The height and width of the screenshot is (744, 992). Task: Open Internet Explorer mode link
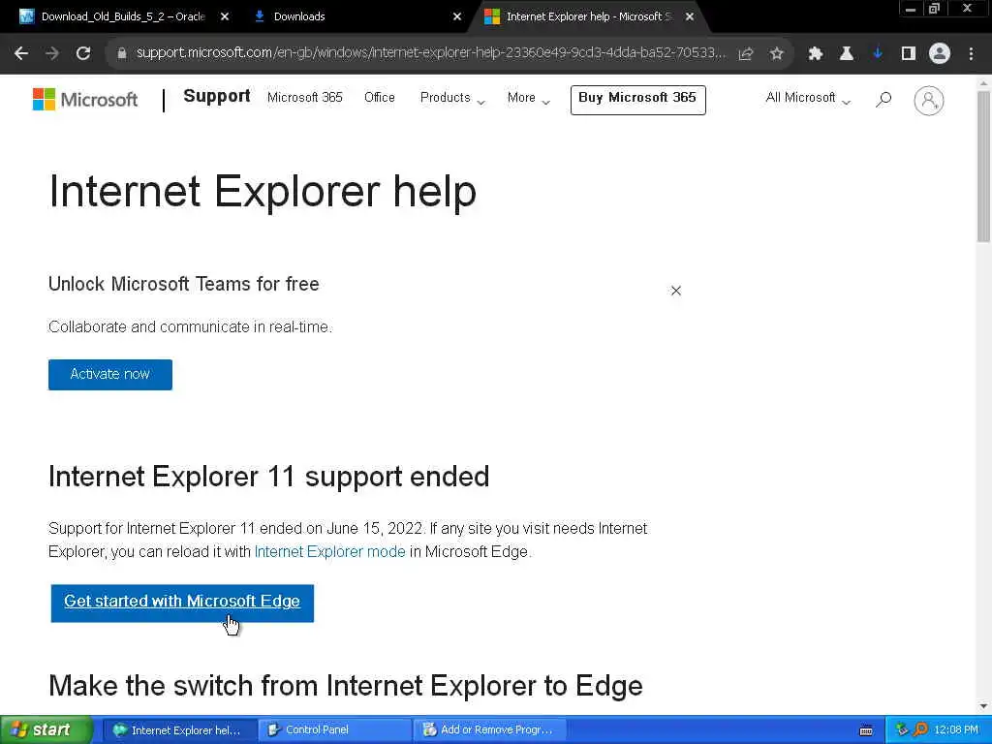click(x=329, y=551)
